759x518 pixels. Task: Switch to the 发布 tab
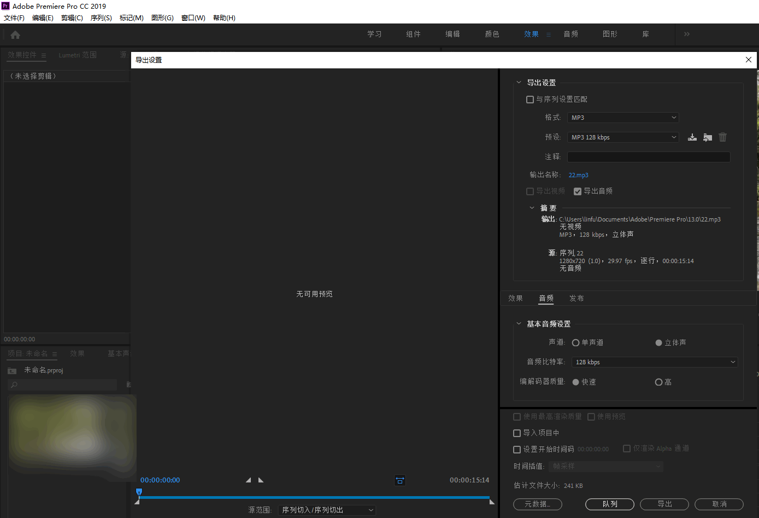pos(576,299)
